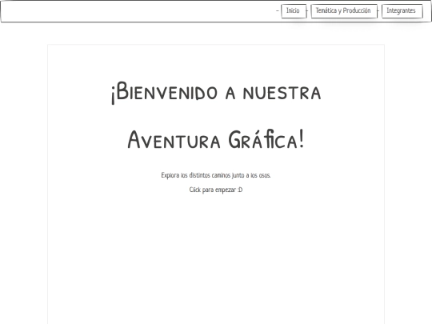Open the Inicio navigation button
The height and width of the screenshot is (324, 432).
[294, 11]
